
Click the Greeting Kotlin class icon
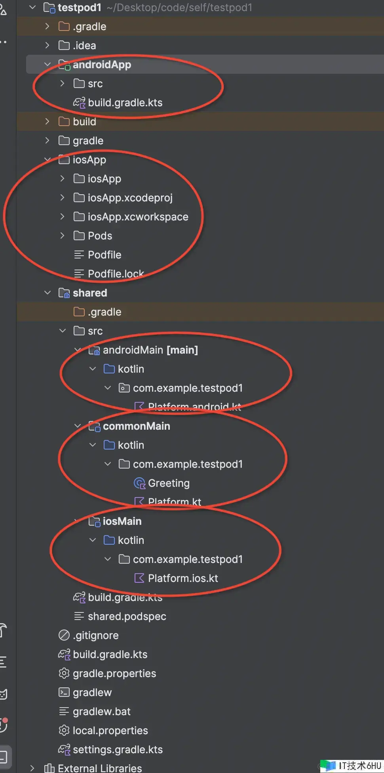pyautogui.click(x=139, y=483)
